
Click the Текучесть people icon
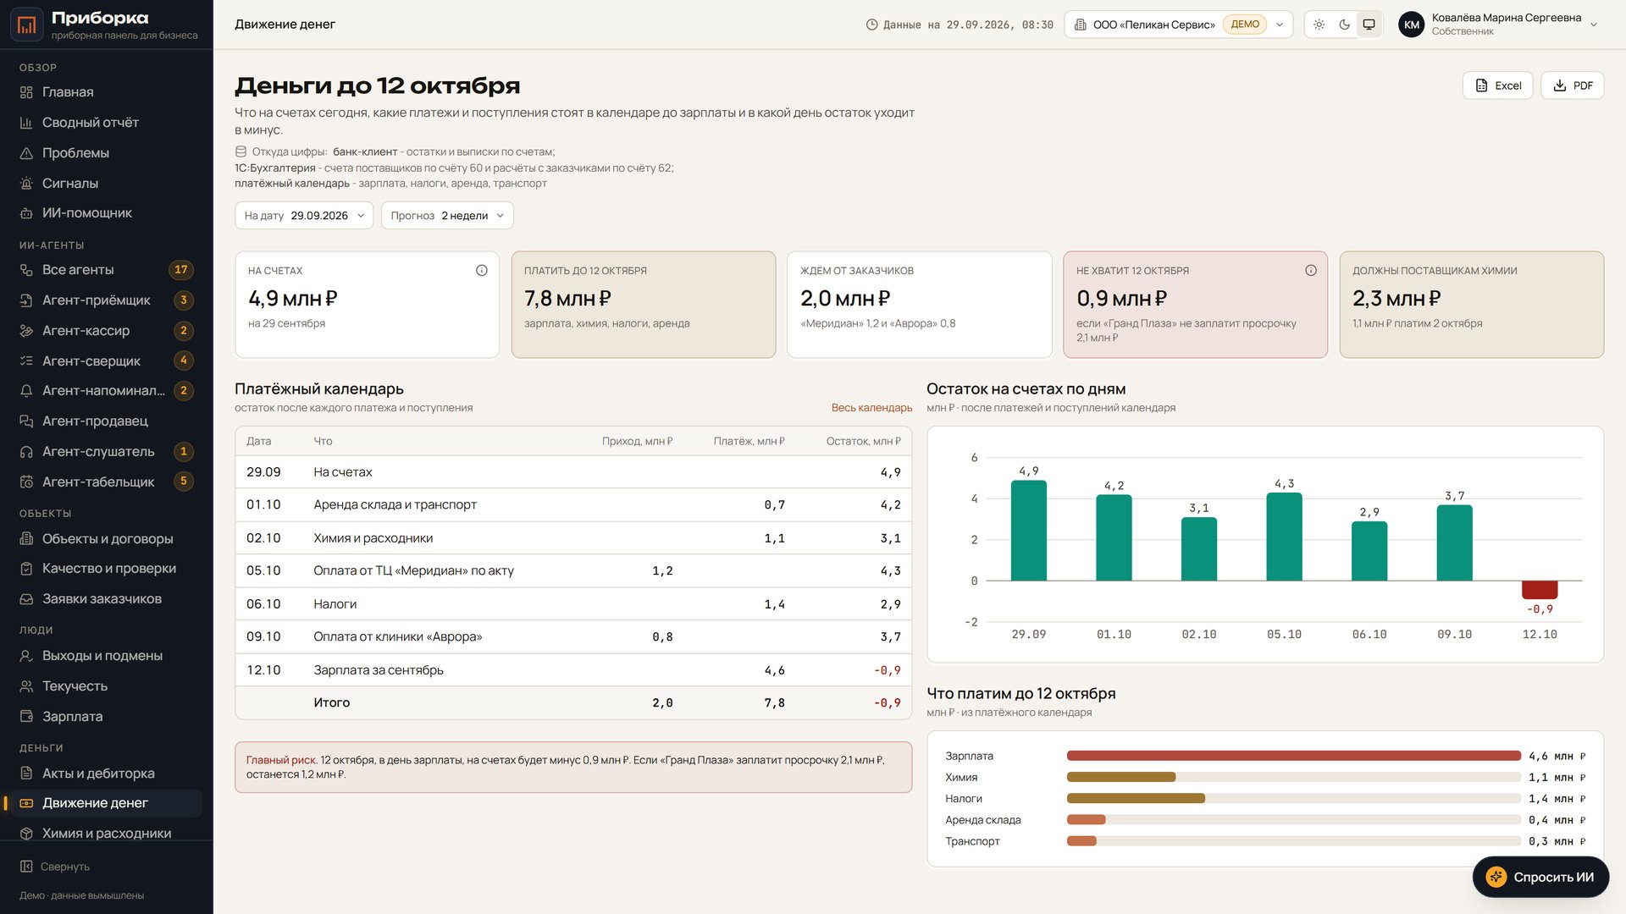click(26, 686)
